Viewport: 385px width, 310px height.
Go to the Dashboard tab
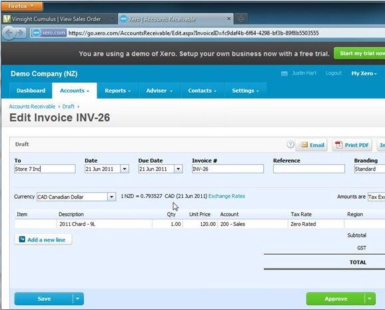point(31,91)
